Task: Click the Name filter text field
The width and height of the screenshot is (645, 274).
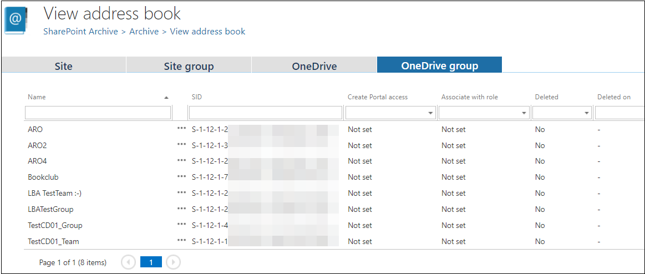Action: pos(98,113)
